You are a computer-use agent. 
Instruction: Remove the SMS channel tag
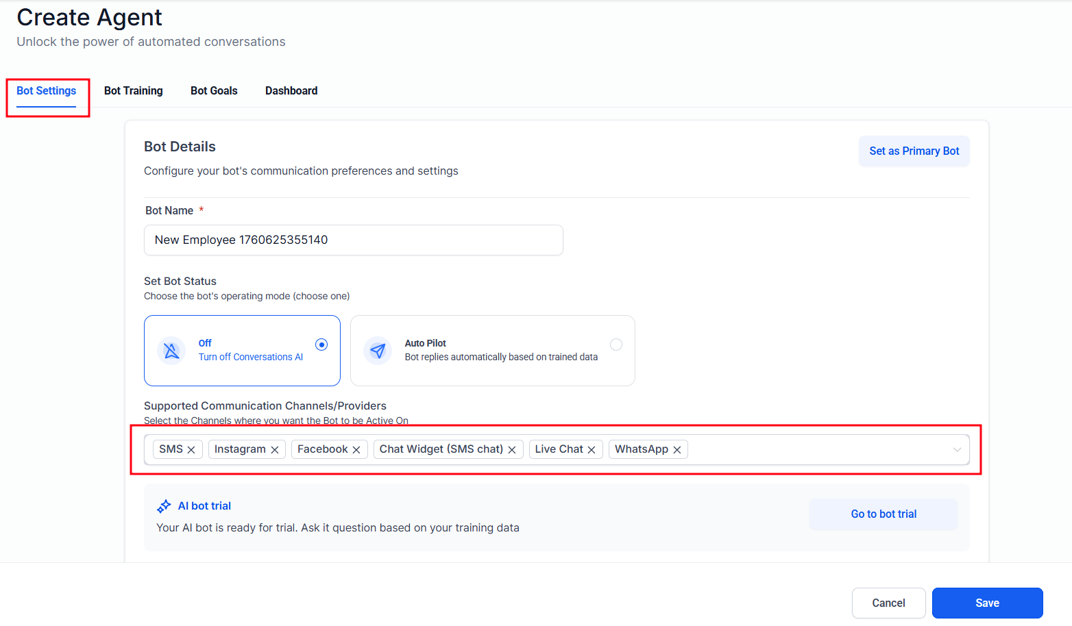click(x=191, y=450)
